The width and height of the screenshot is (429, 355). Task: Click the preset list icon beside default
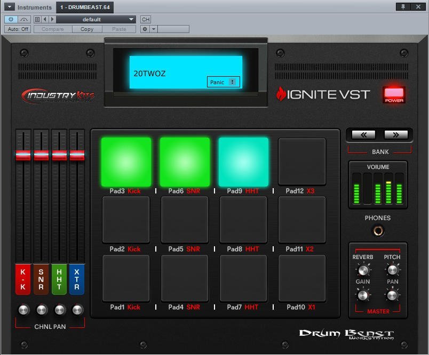37,20
